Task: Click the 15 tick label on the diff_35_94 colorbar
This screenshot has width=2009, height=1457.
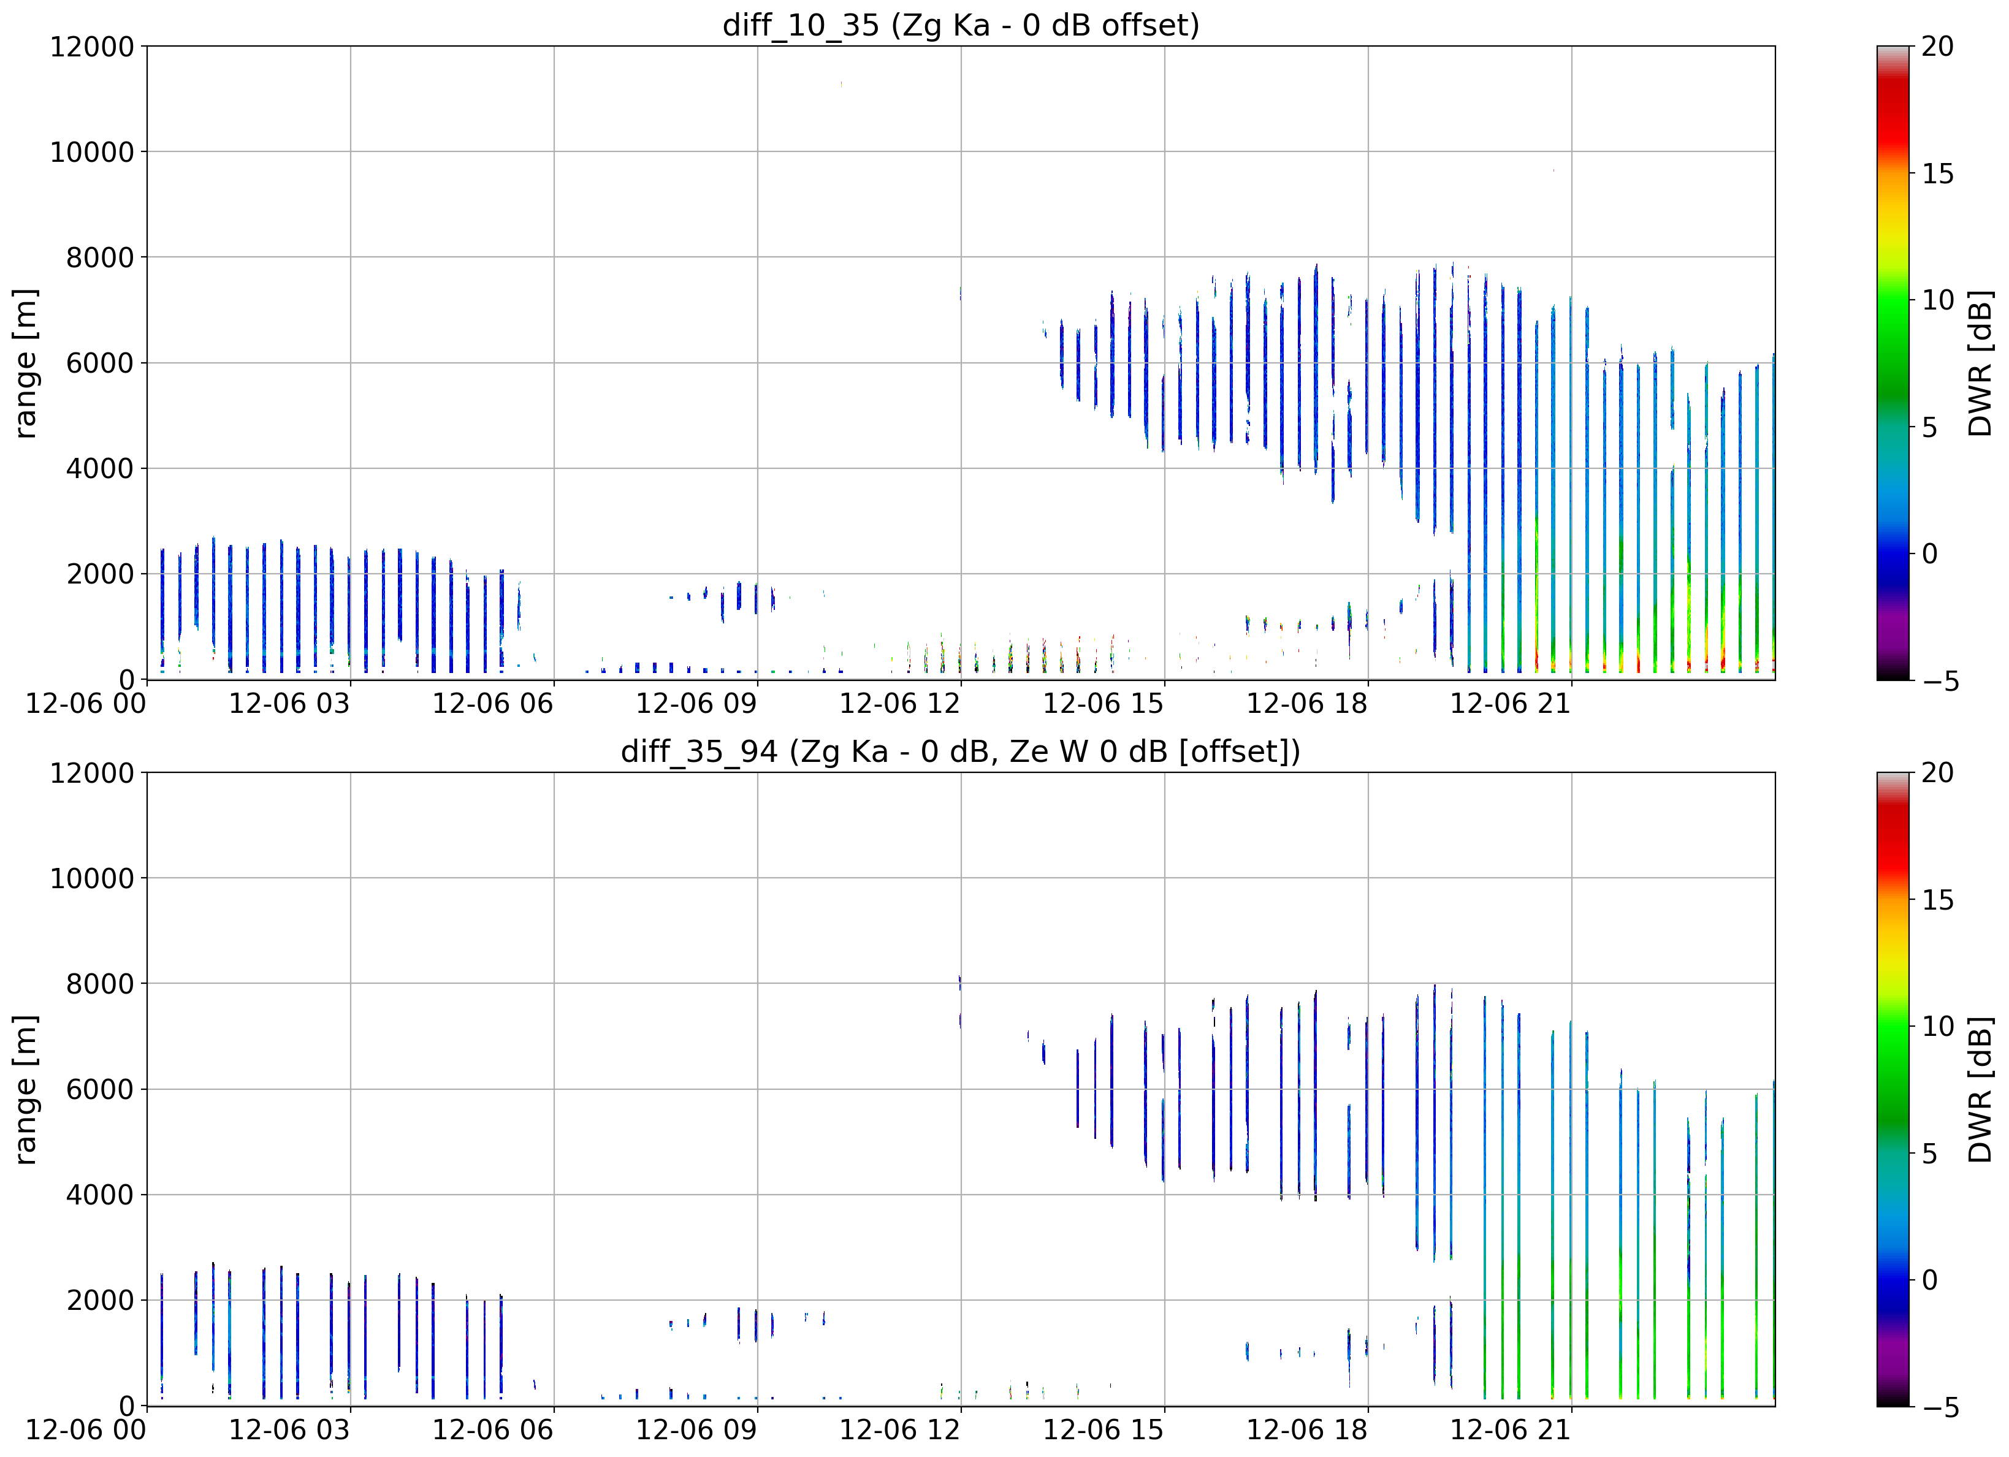Action: 1938,900
